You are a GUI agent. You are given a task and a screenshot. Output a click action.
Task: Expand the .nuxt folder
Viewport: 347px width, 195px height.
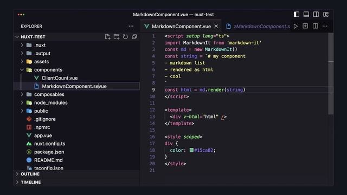pyautogui.click(x=22, y=45)
